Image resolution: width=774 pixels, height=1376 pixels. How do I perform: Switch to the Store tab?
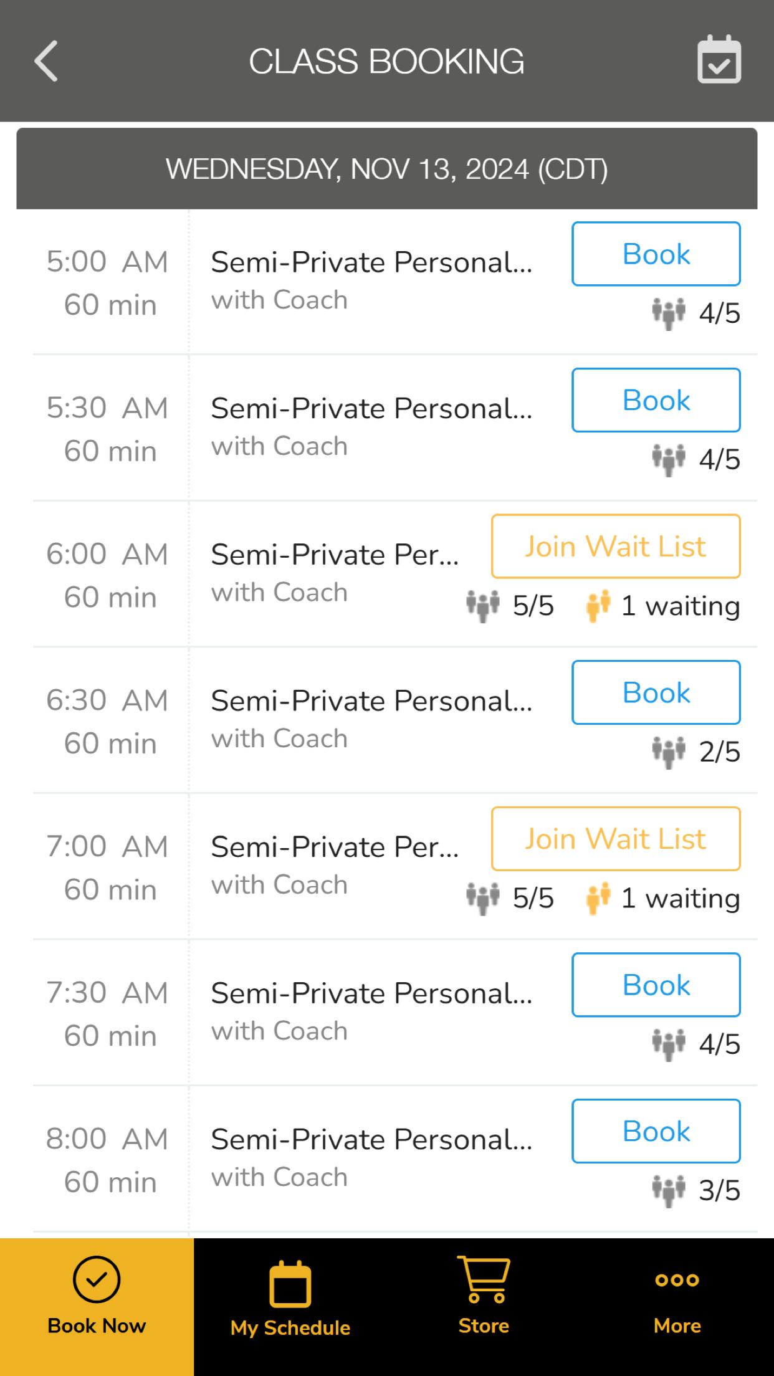point(484,1307)
